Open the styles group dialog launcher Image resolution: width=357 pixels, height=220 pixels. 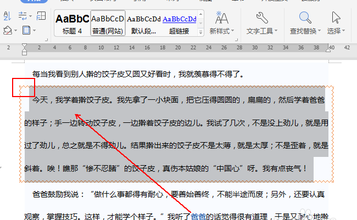[x=236, y=40]
